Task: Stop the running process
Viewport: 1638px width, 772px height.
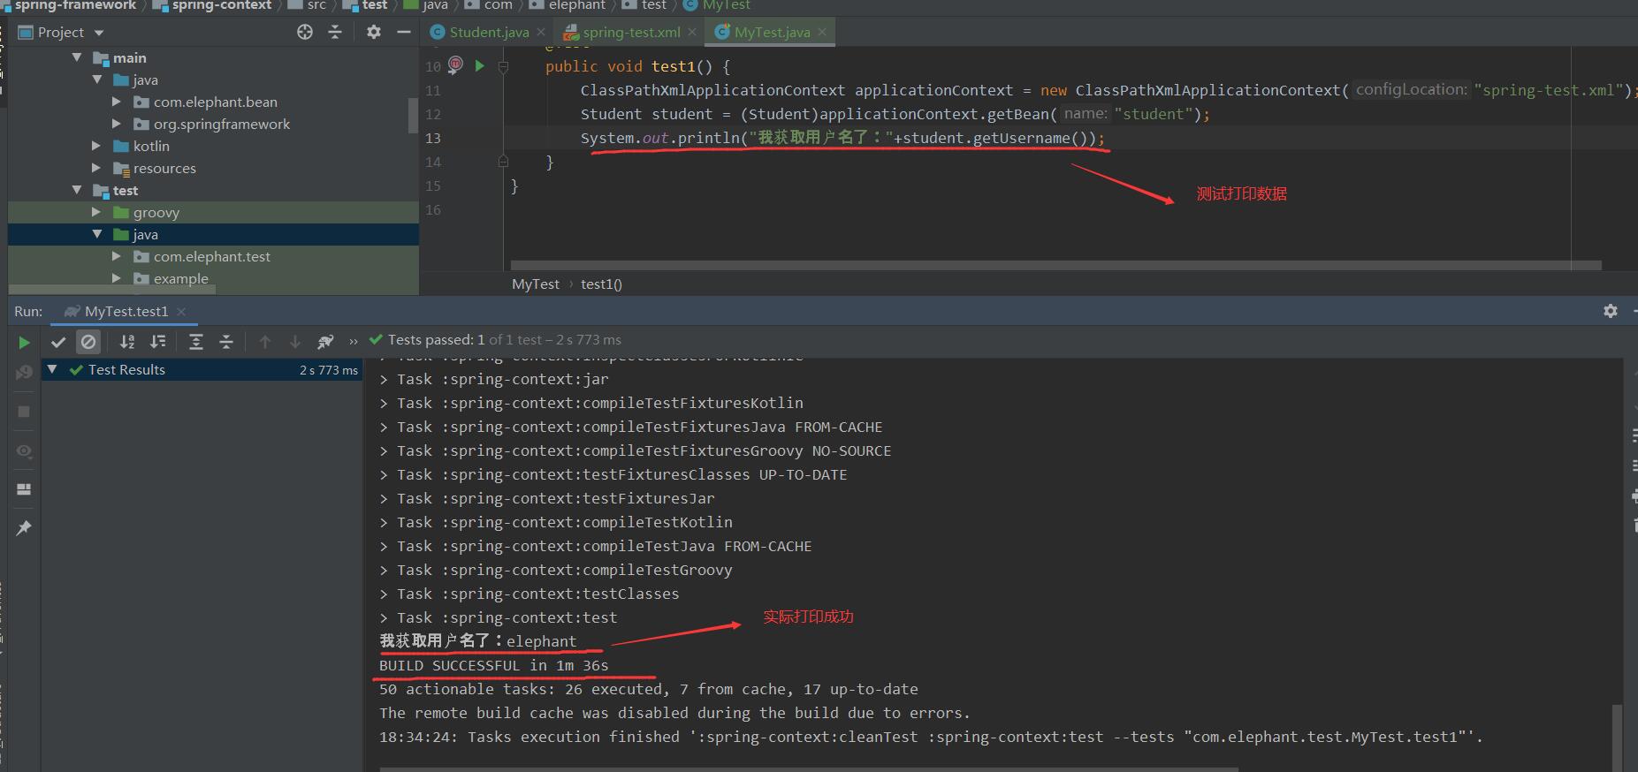Action: coord(24,412)
